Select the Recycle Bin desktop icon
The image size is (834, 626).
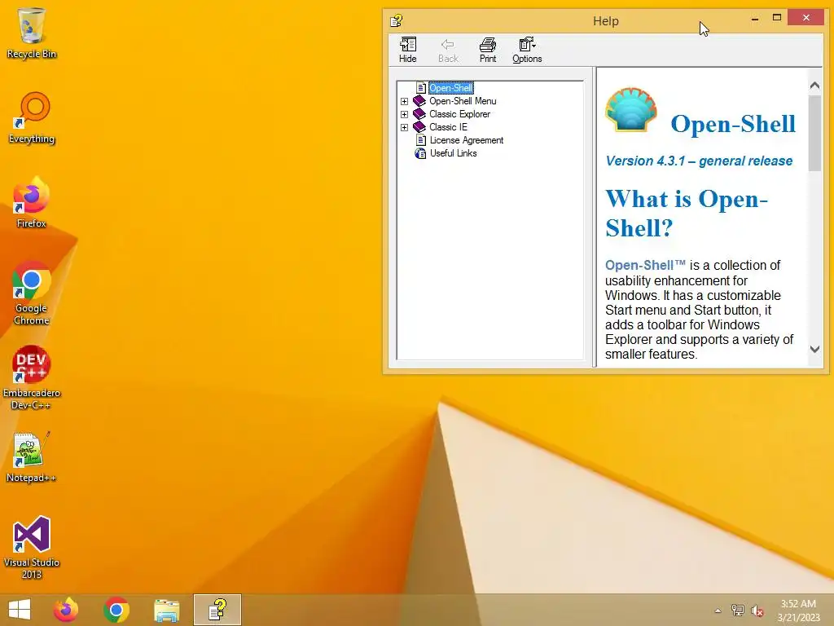(32, 33)
